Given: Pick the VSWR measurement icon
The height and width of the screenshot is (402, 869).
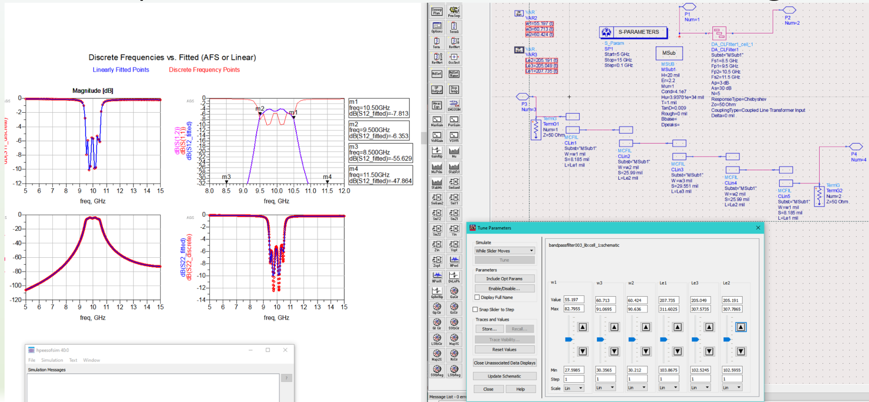Looking at the screenshot, I should (454, 136).
